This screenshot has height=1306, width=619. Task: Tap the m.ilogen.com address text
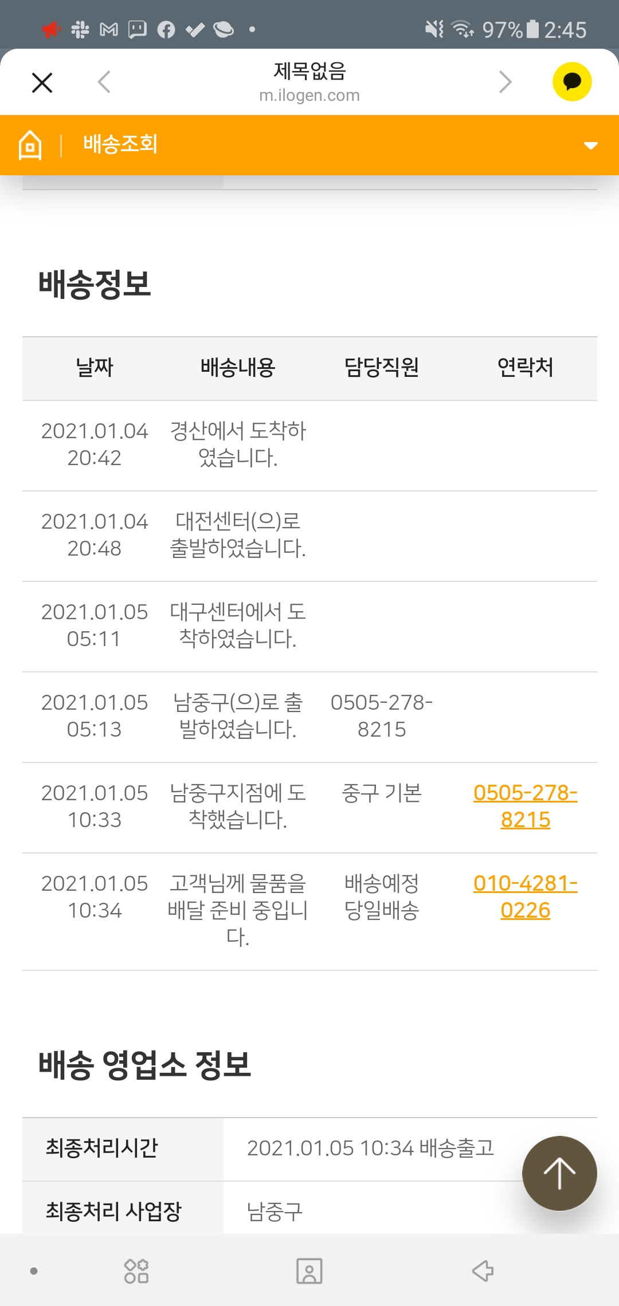click(x=309, y=96)
